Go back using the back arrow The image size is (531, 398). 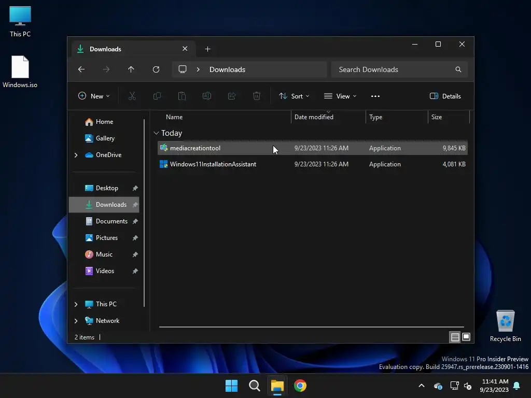click(81, 69)
